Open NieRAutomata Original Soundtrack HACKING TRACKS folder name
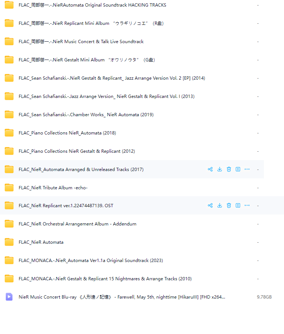 (x=92, y=5)
